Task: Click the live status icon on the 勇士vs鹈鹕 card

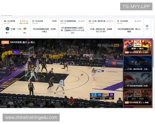Action: pos(135,21)
